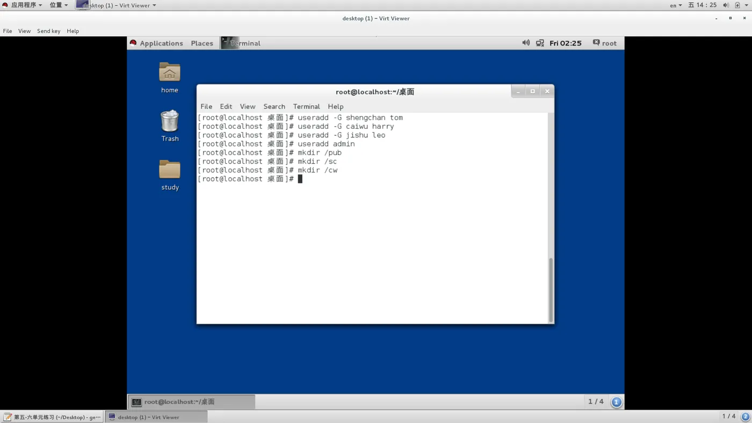The image size is (752, 423).
Task: Click the guest clock Fri 02:25
Action: (x=565, y=43)
